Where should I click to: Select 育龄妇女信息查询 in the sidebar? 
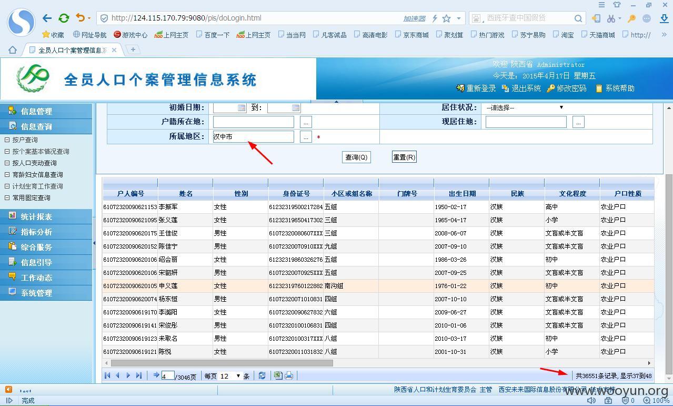pos(37,175)
